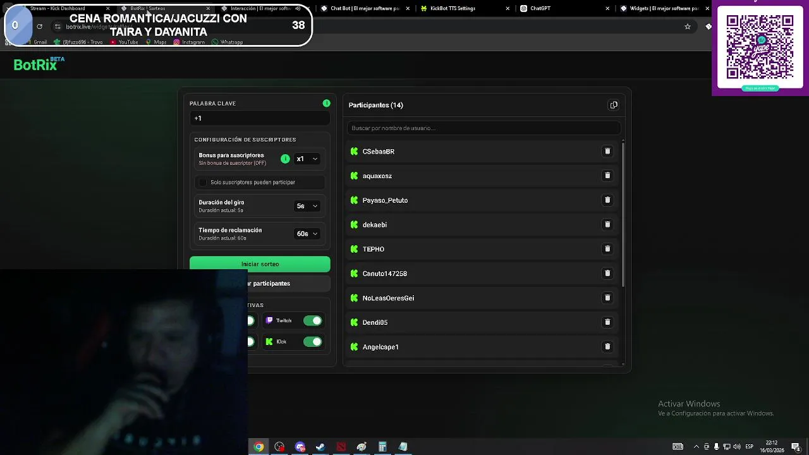Click keyword input field showing +1
Screen dimensions: 809x455
(x=260, y=118)
